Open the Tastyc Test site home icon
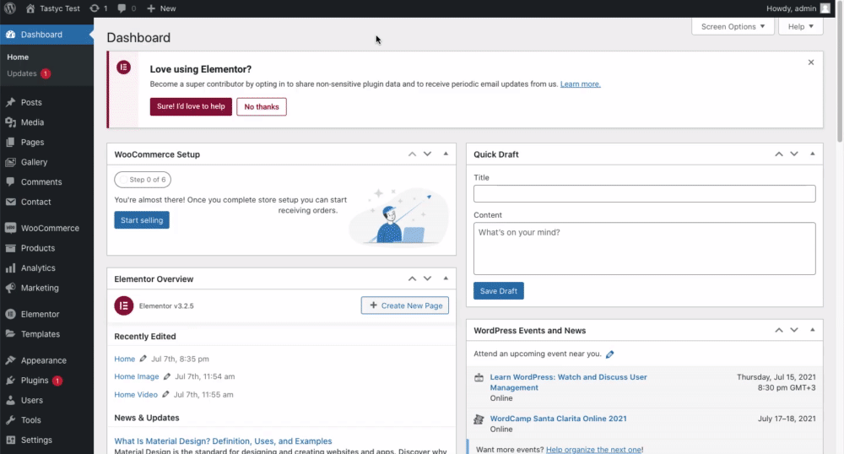Image resolution: width=844 pixels, height=454 pixels. pos(30,8)
